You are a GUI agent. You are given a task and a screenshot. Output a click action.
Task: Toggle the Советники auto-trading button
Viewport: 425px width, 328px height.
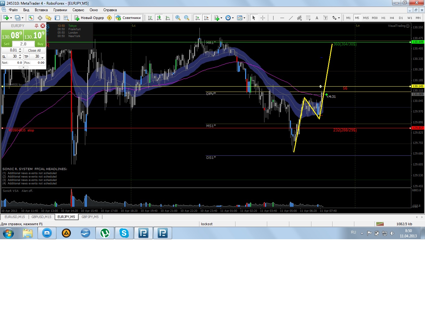click(128, 18)
